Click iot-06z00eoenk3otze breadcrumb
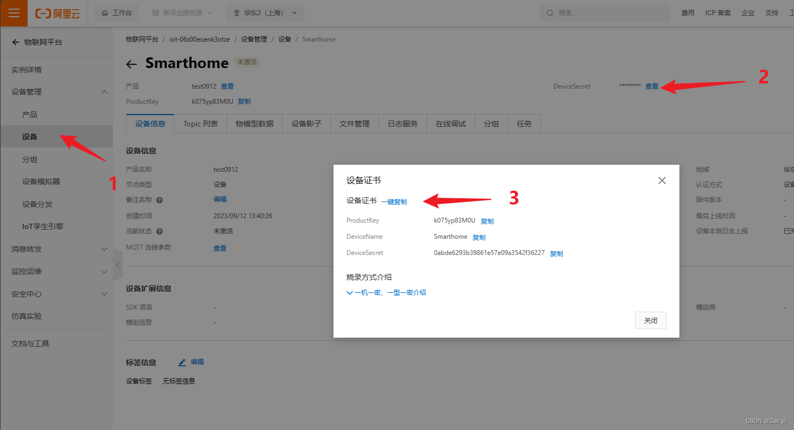The width and height of the screenshot is (794, 430). click(x=199, y=39)
